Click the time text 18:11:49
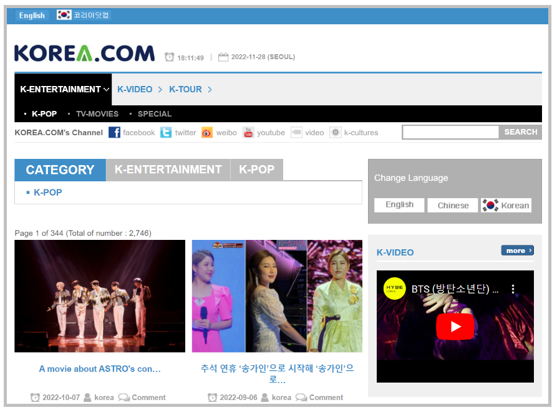This screenshot has height=410, width=552. tap(190, 58)
